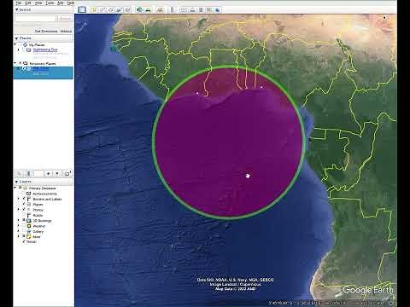Click the Search button

65,19
